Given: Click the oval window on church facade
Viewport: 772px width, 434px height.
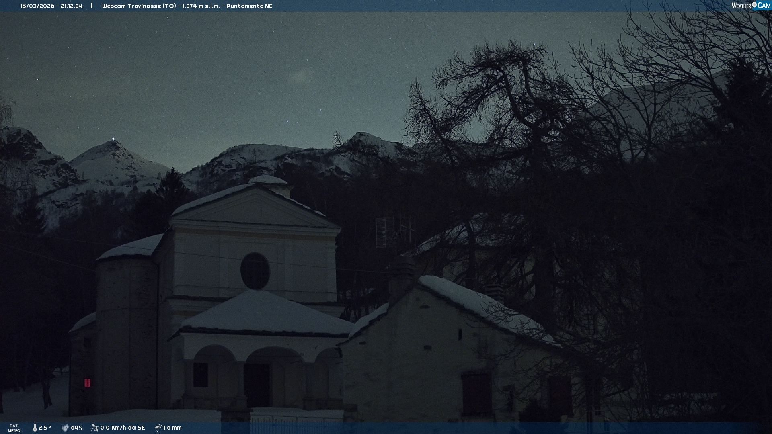Looking at the screenshot, I should [x=255, y=271].
